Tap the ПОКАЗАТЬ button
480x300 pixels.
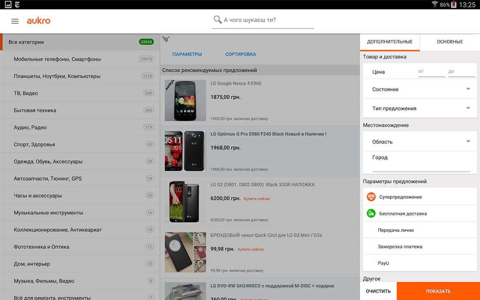pos(438,291)
